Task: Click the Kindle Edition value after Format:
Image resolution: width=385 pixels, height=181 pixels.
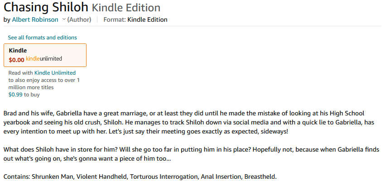Action: pos(148,19)
